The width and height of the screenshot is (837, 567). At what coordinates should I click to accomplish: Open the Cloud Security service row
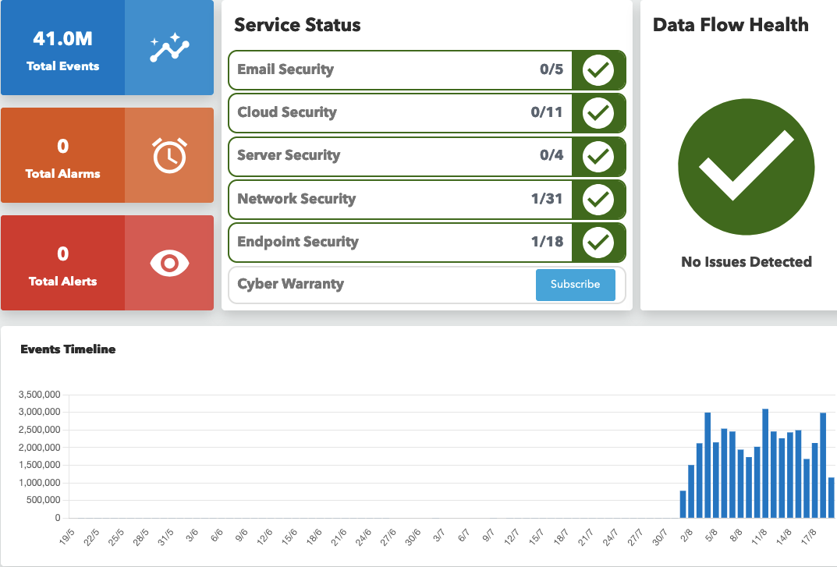point(427,113)
